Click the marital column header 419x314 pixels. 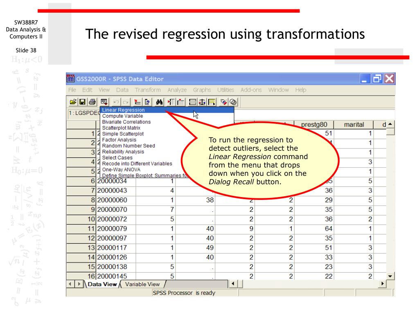354,124
